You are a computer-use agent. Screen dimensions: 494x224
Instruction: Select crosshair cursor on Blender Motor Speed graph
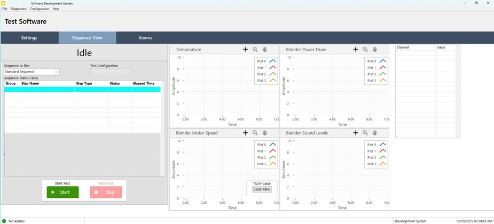point(246,133)
